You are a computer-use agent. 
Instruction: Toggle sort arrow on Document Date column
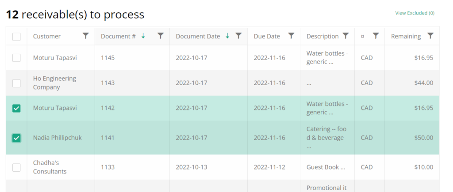[227, 36]
